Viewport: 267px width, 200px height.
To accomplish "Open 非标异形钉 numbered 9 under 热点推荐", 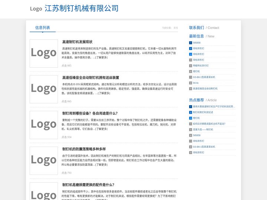I will point(198,153).
